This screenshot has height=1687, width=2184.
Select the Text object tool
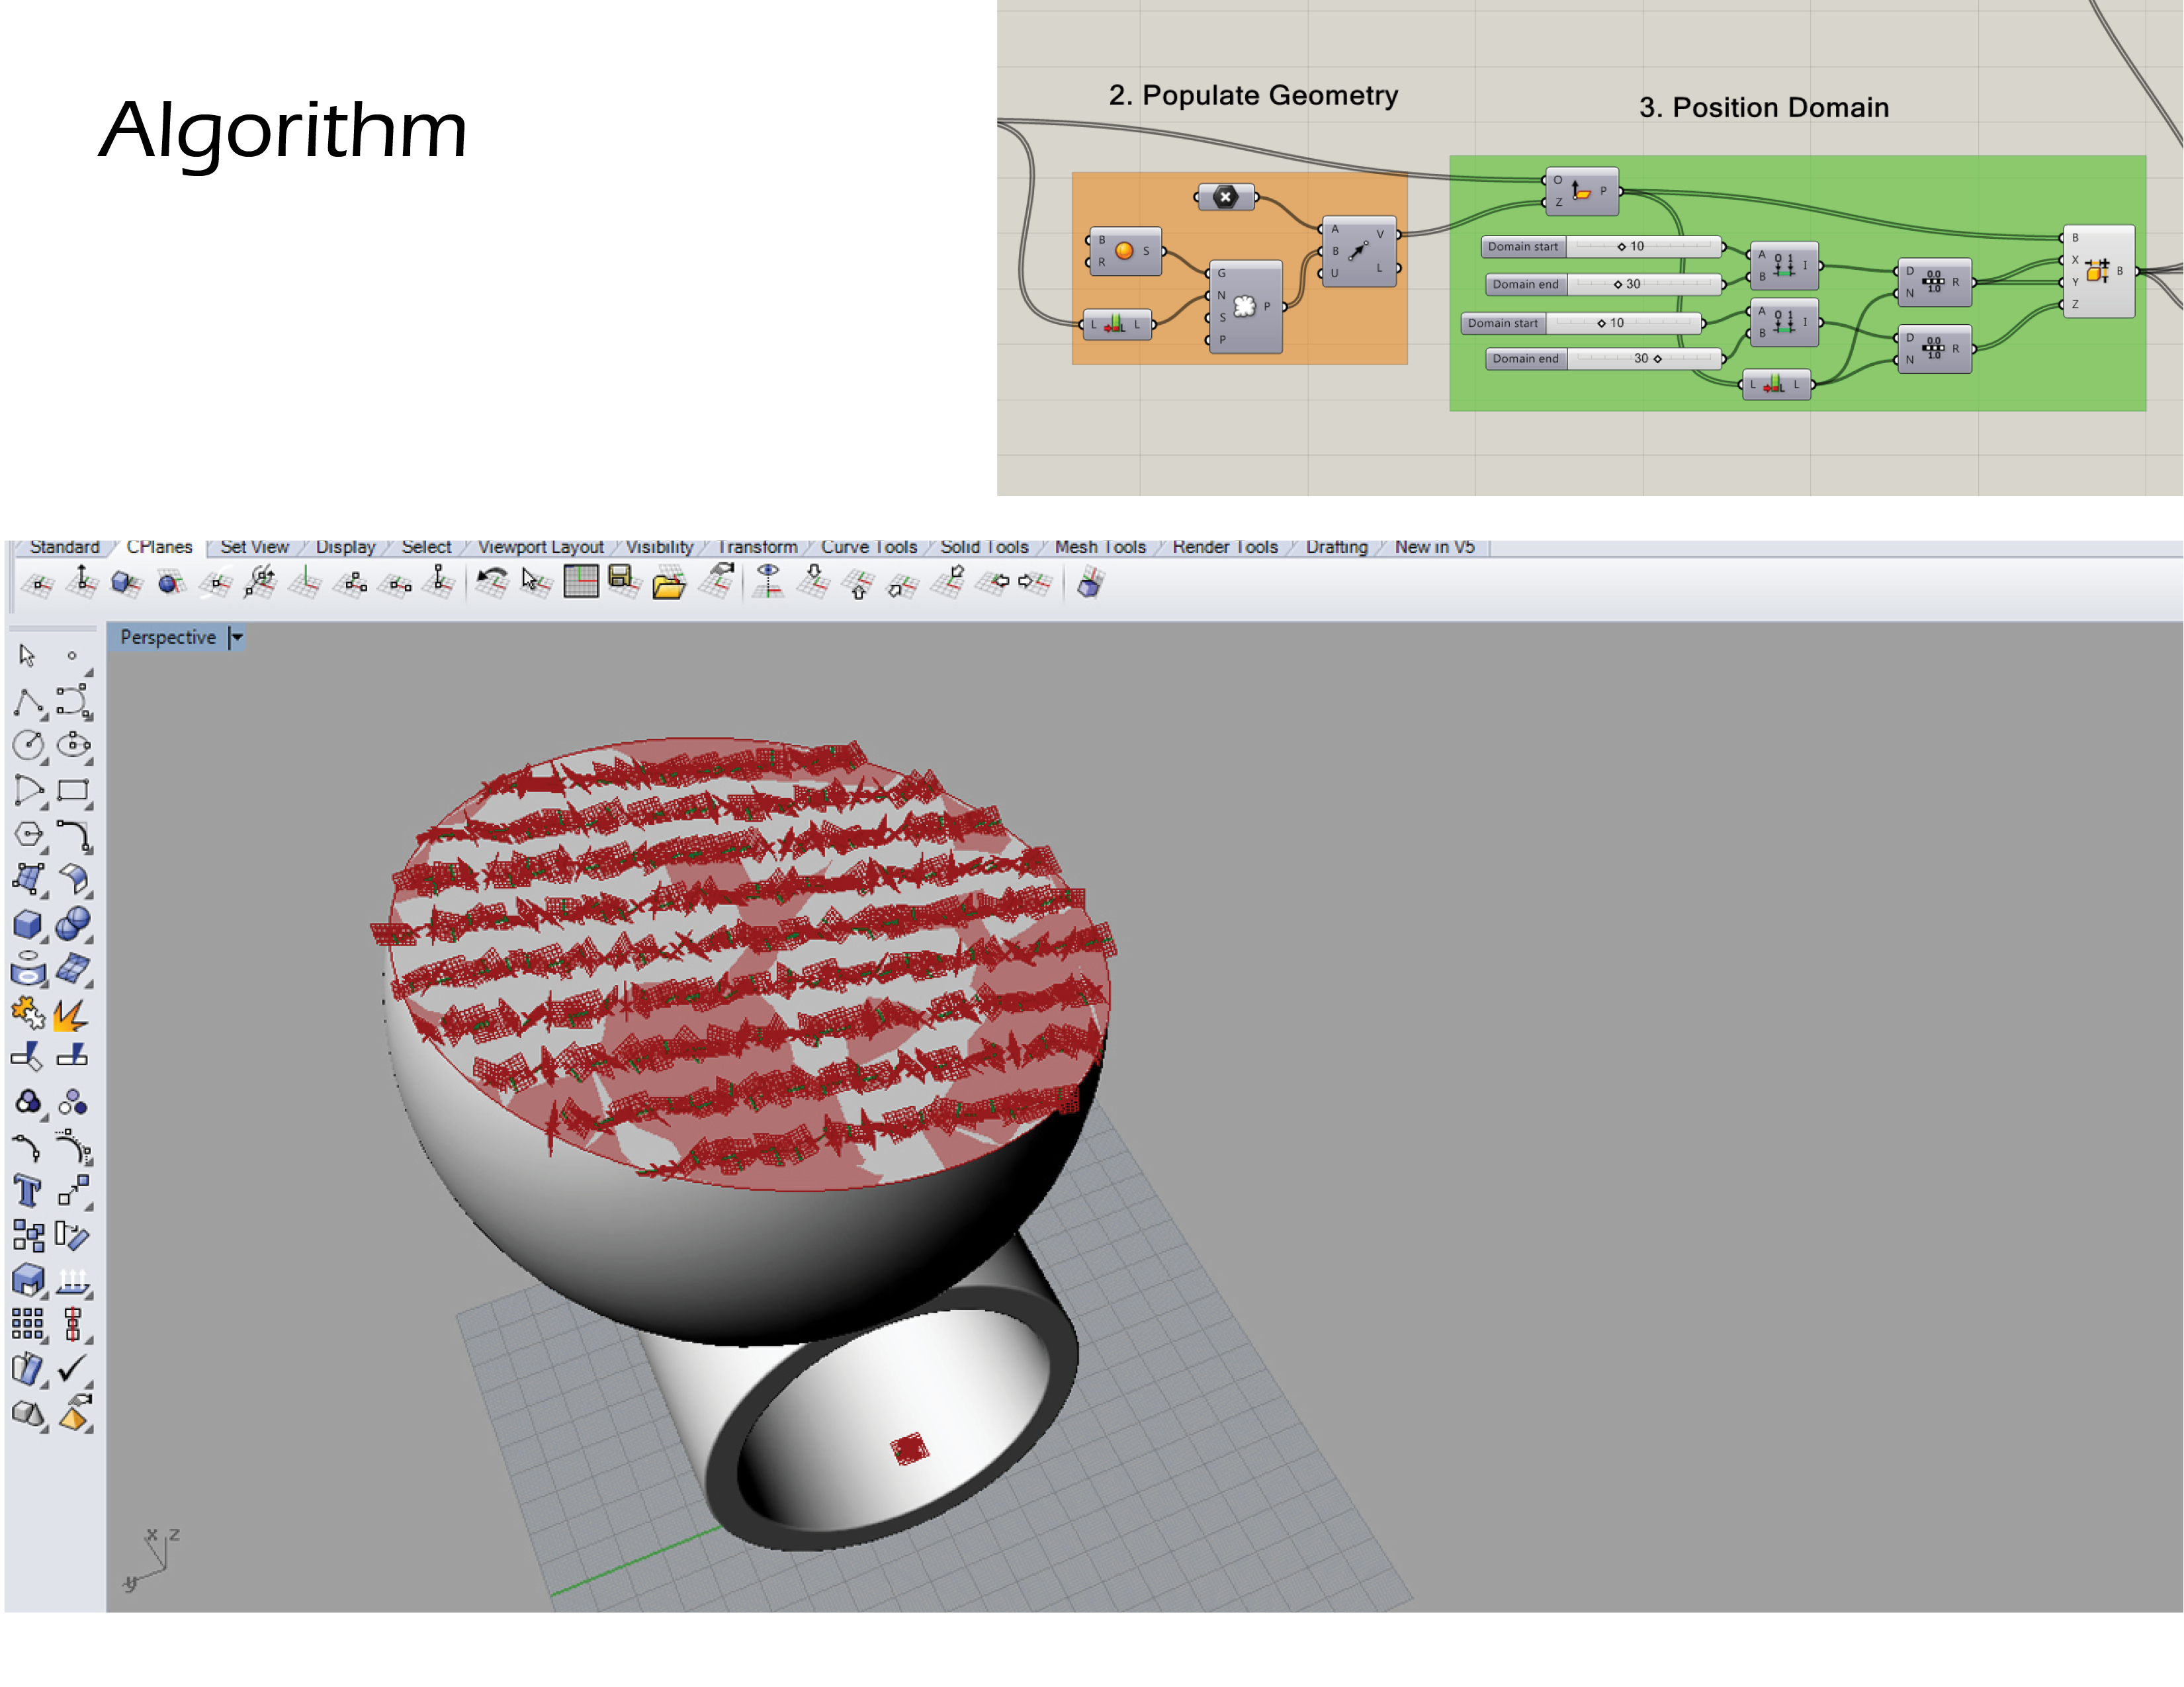(28, 1191)
